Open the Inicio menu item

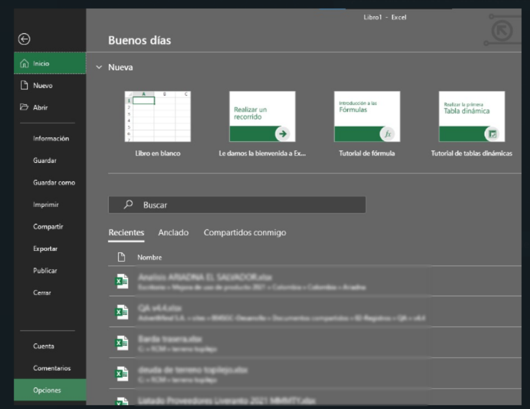click(50, 63)
